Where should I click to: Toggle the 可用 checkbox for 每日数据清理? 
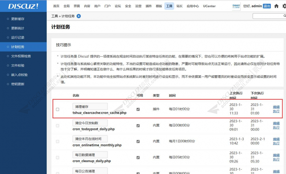tap(138, 157)
